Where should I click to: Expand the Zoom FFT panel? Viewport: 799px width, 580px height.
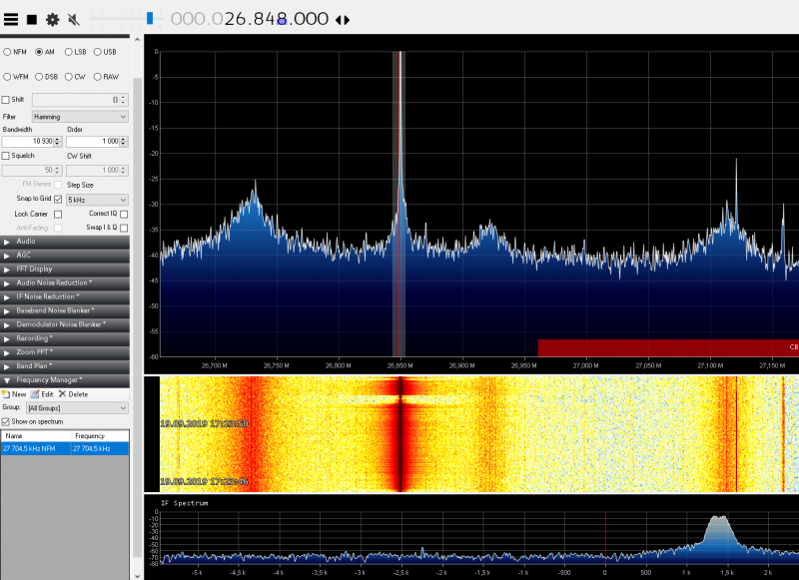pos(65,351)
